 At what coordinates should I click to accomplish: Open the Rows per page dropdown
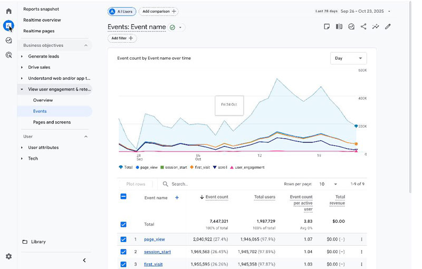click(x=328, y=184)
